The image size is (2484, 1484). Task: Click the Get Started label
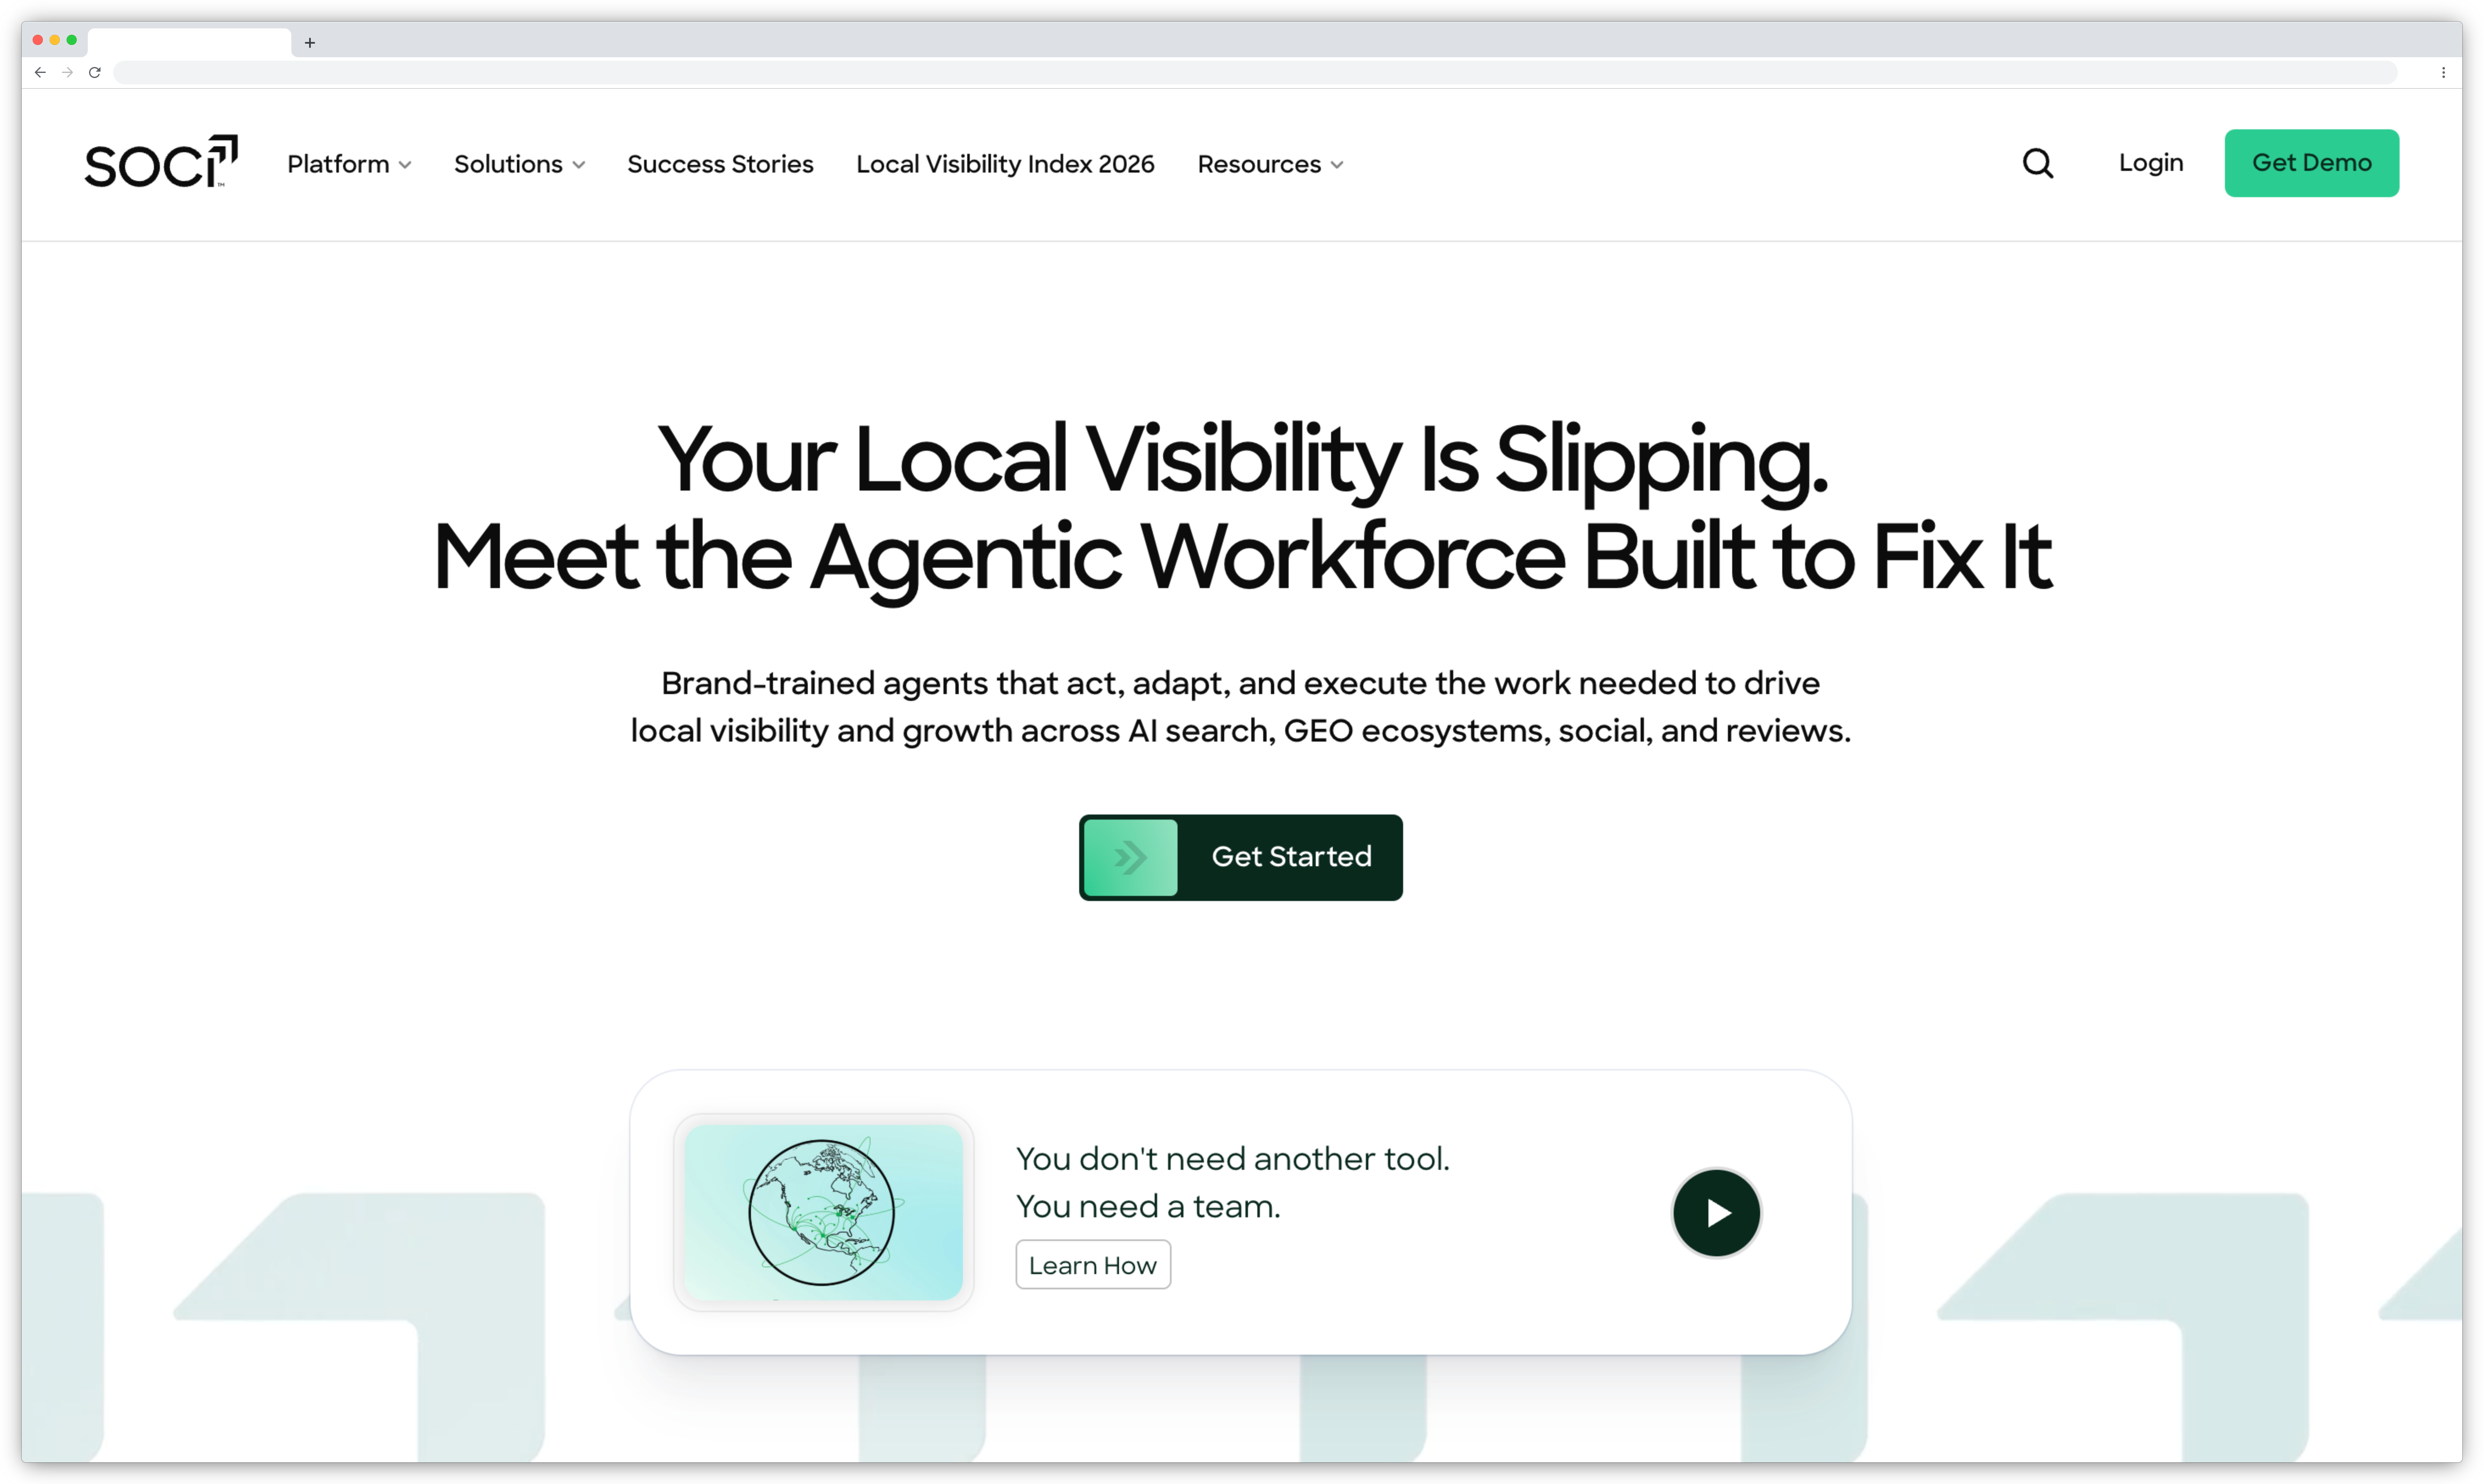tap(1291, 857)
